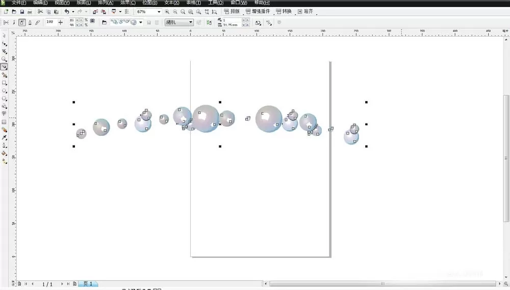The height and width of the screenshot is (290, 510).
Task: Select the Basic Shapes tool in toolbox
Action: click(4, 106)
